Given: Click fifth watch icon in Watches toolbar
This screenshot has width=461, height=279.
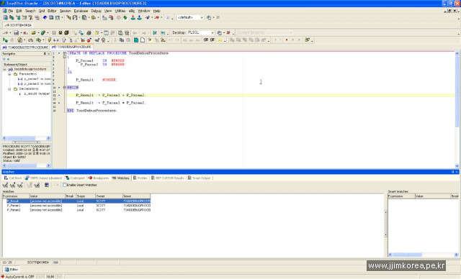Looking at the screenshot, I should pos(37,185).
